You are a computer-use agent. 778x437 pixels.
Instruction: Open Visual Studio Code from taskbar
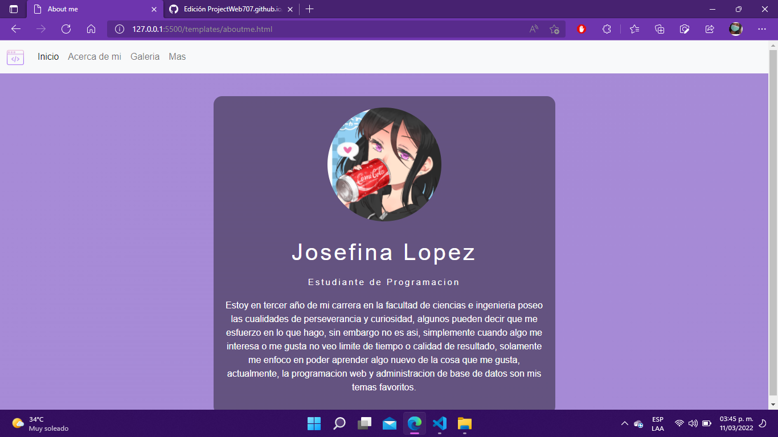[x=440, y=423]
